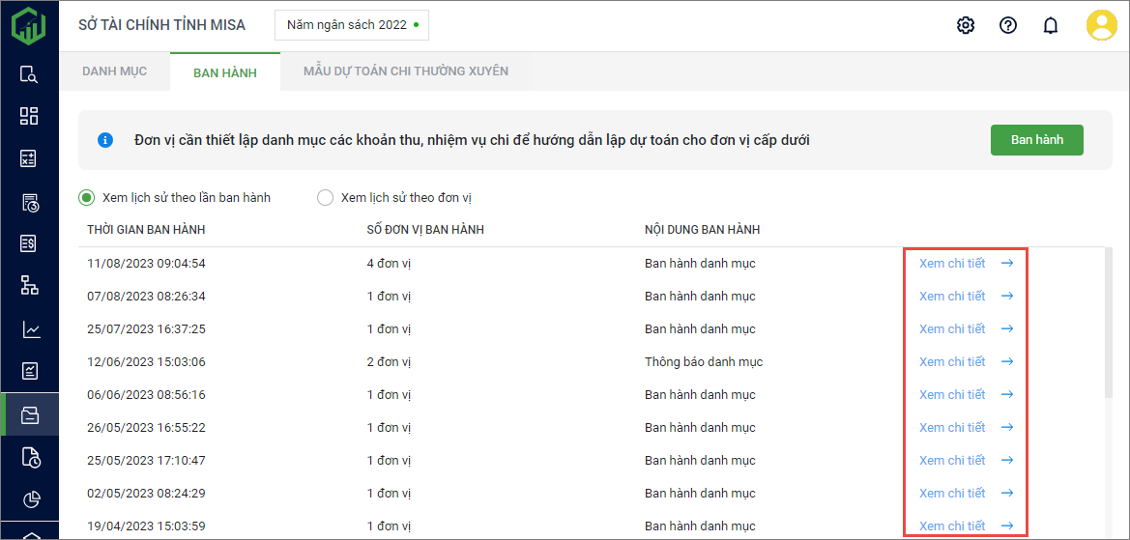Open the user avatar profile menu
This screenshot has height=540, width=1130.
[1101, 25]
